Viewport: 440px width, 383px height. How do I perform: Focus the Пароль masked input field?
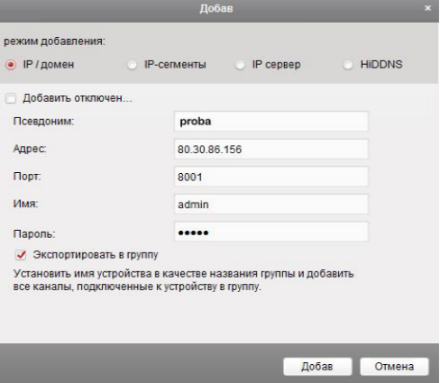click(x=270, y=232)
